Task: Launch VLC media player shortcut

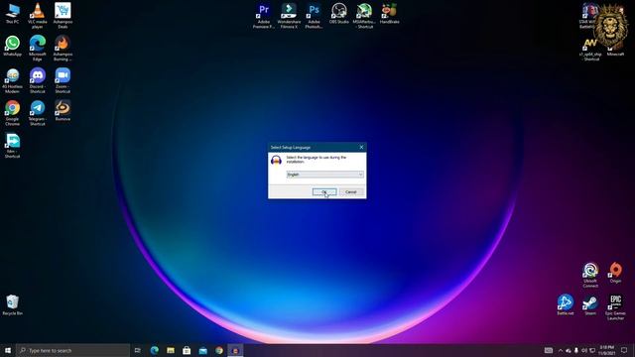Action: [38, 16]
